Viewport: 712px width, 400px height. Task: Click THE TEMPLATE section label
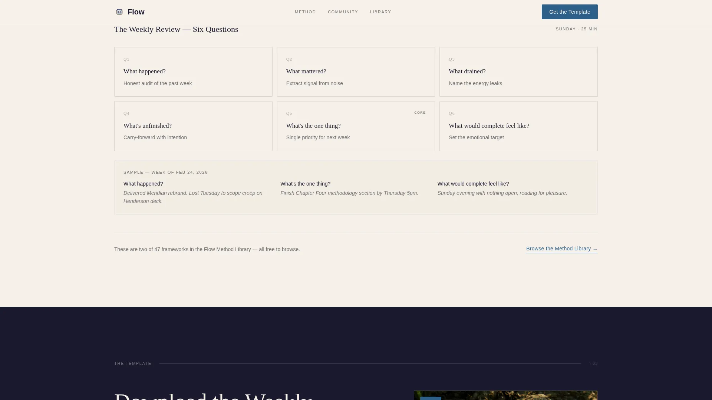pos(133,363)
